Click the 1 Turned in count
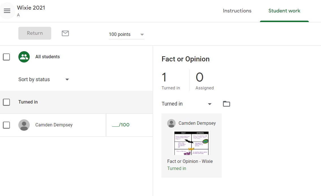 [x=171, y=81]
